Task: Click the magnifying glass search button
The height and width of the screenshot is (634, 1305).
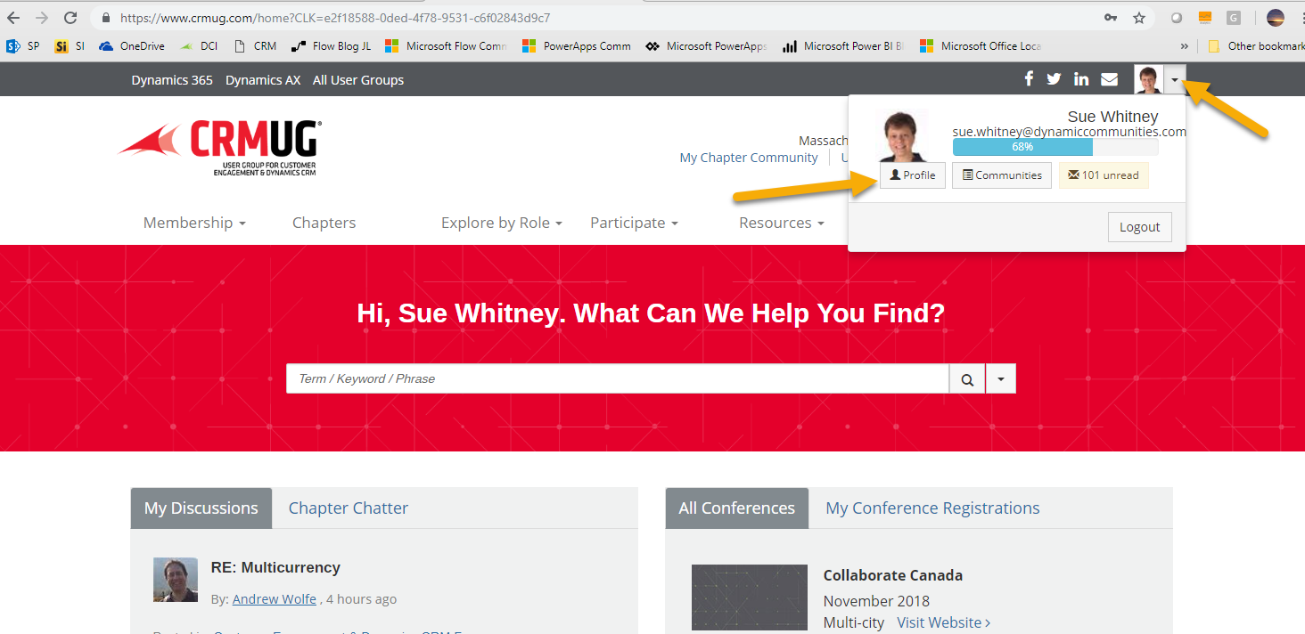Action: [x=967, y=379]
